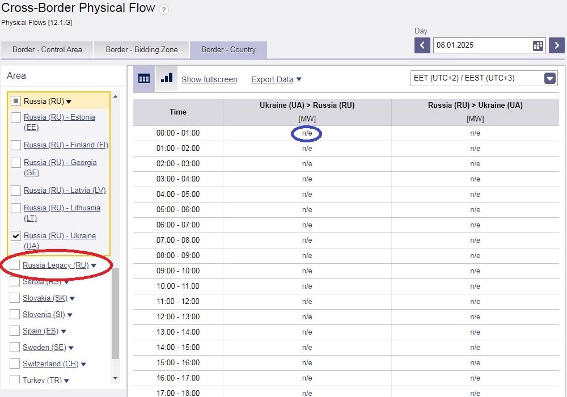Screen dimensions: 567x397
Task: Click scroll up arrow in Area list
Action: (x=115, y=96)
